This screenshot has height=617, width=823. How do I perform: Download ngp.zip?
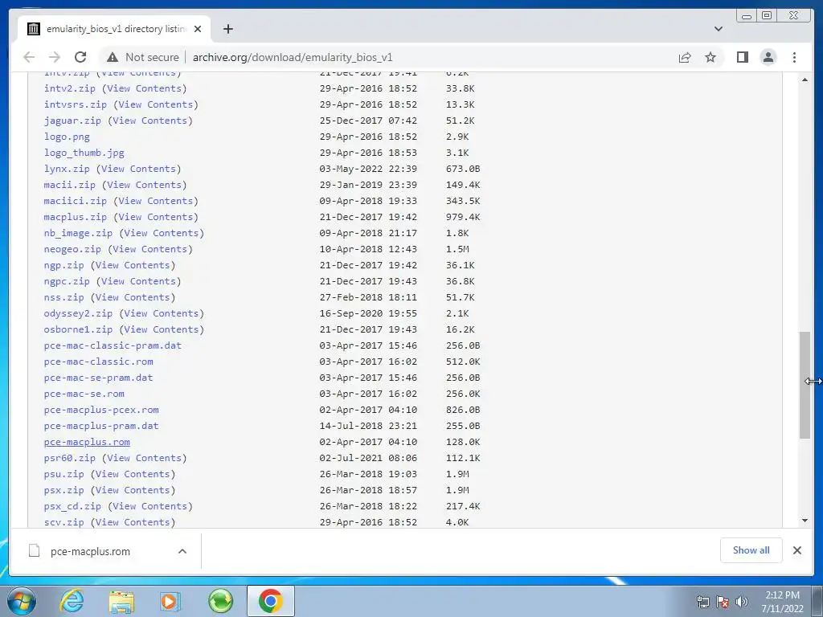[x=63, y=265]
